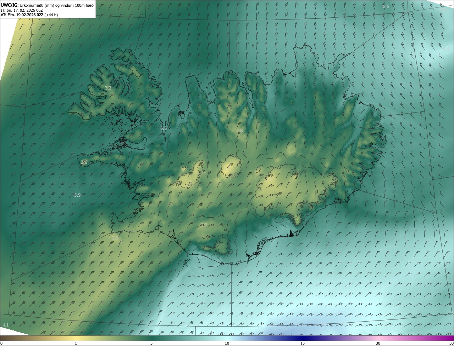454x346 pixels.
Task: Click the 4.1 value label
Action: [5, 324]
